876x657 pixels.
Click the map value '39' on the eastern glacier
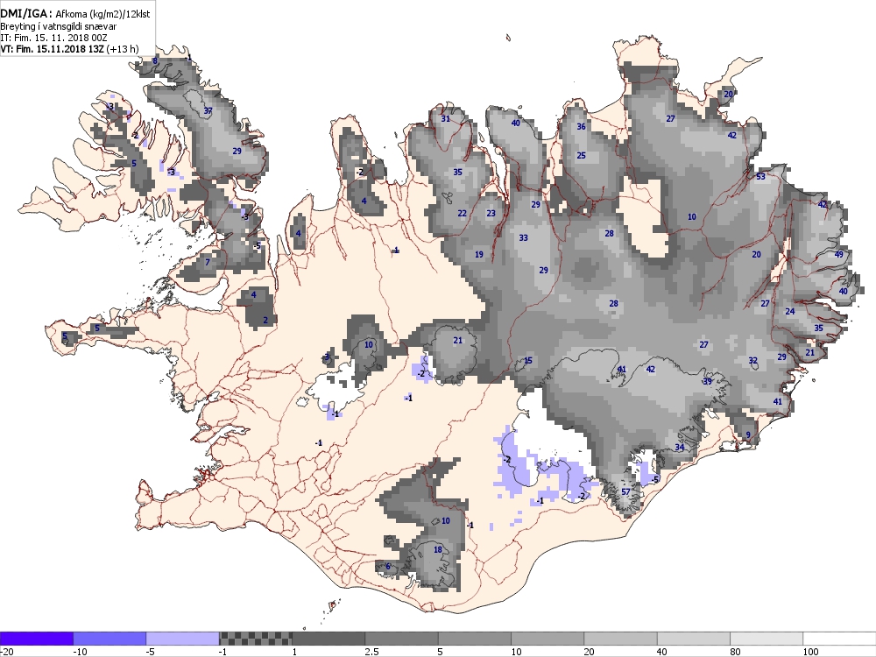(707, 382)
